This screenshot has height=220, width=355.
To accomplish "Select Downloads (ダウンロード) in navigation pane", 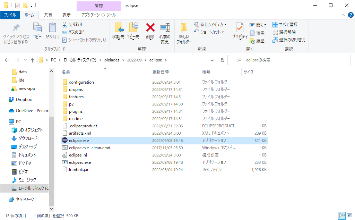I will coord(24,138).
